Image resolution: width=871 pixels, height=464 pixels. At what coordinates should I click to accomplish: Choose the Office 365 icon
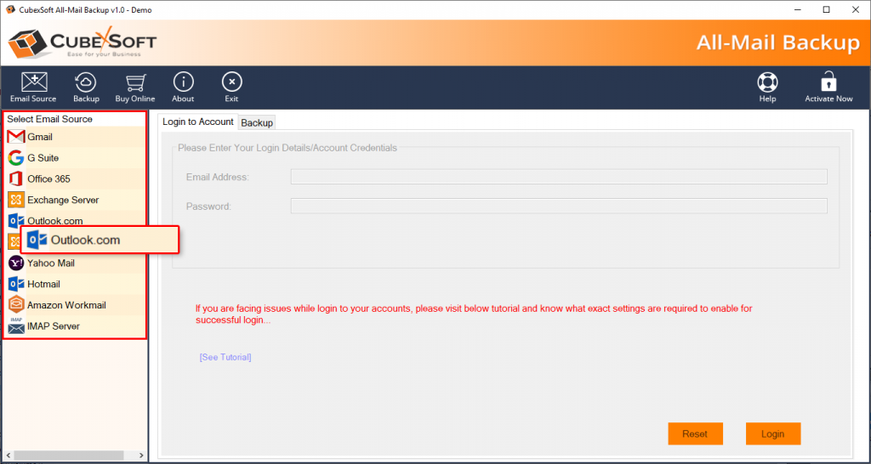click(x=17, y=178)
